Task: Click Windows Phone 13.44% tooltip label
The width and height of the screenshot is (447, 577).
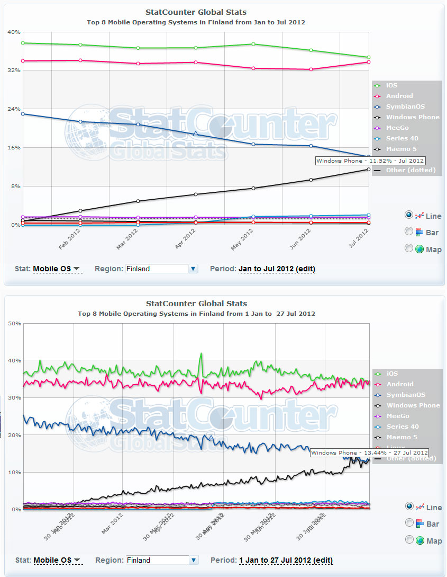Action: click(369, 452)
